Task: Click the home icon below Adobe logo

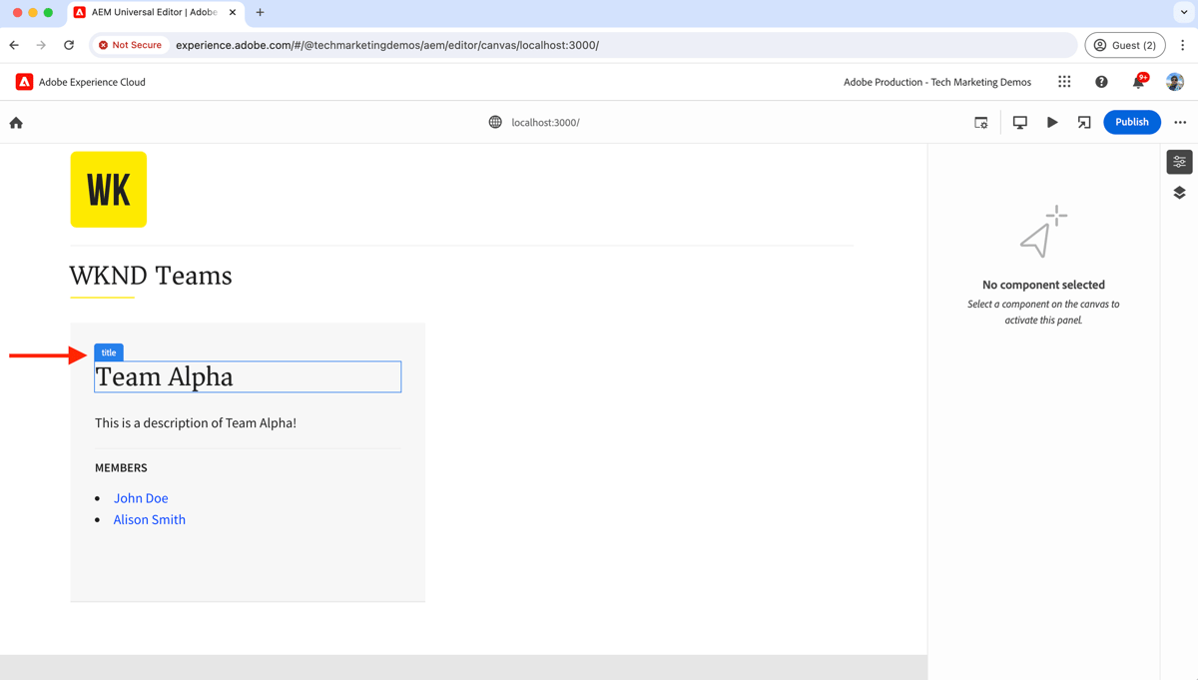Action: coord(15,122)
